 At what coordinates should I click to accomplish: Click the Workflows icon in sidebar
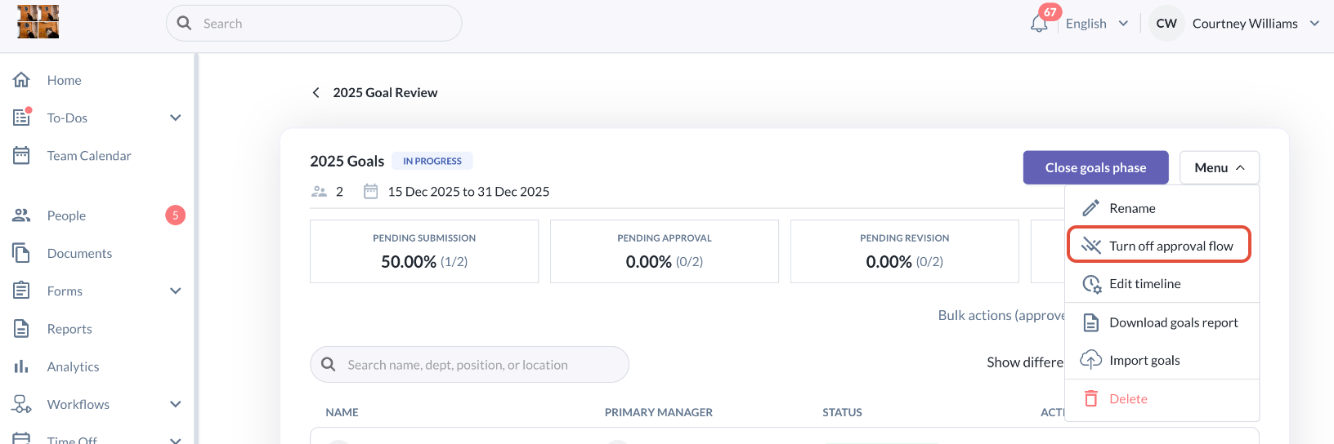[x=21, y=404]
